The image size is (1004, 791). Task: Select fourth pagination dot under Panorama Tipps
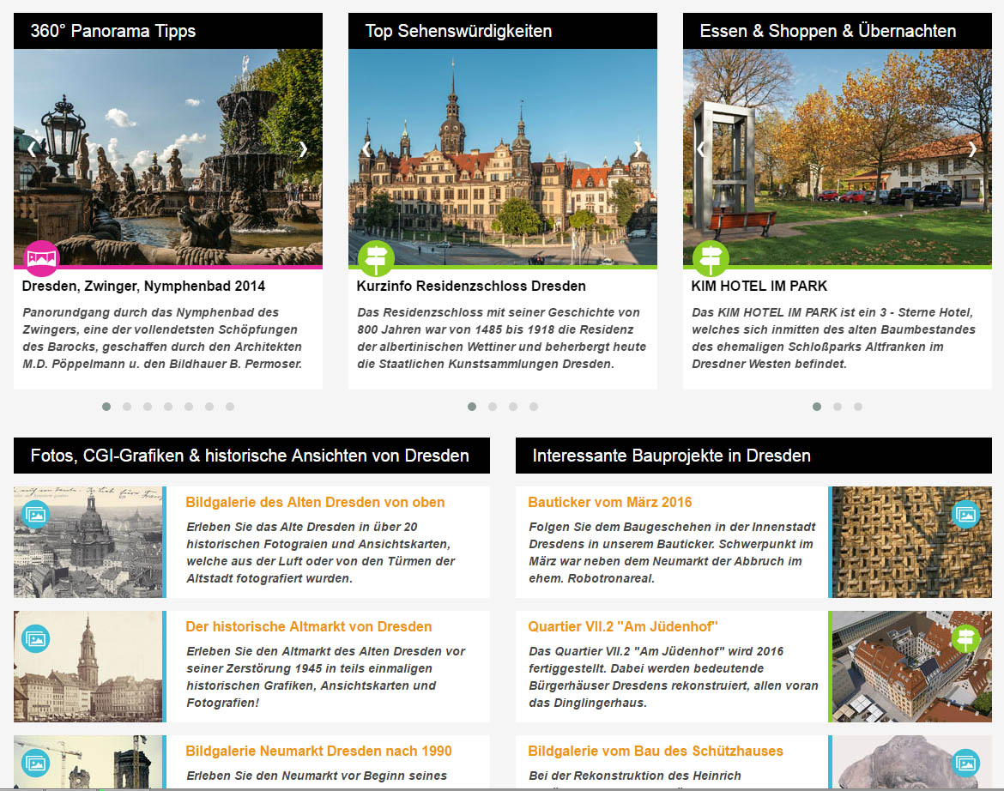(x=167, y=407)
